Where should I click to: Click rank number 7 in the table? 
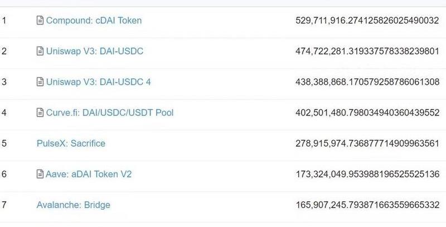pos(4,205)
